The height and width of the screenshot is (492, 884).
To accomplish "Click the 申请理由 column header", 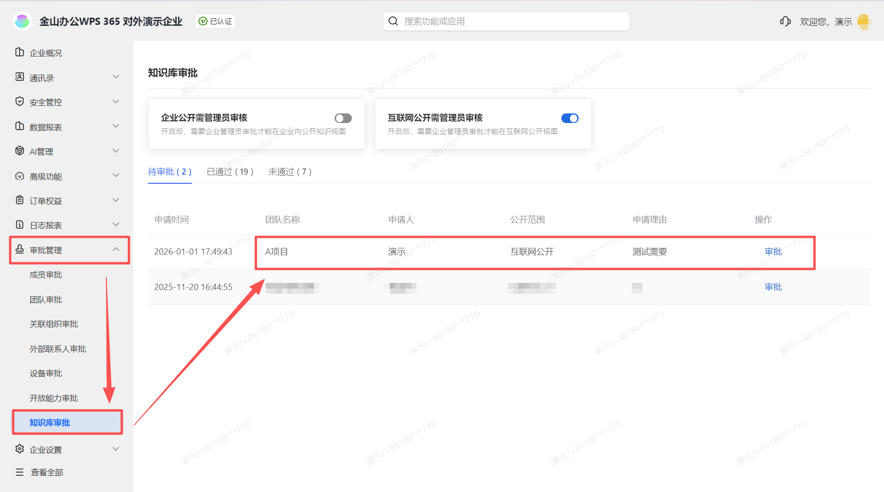I will coord(650,220).
